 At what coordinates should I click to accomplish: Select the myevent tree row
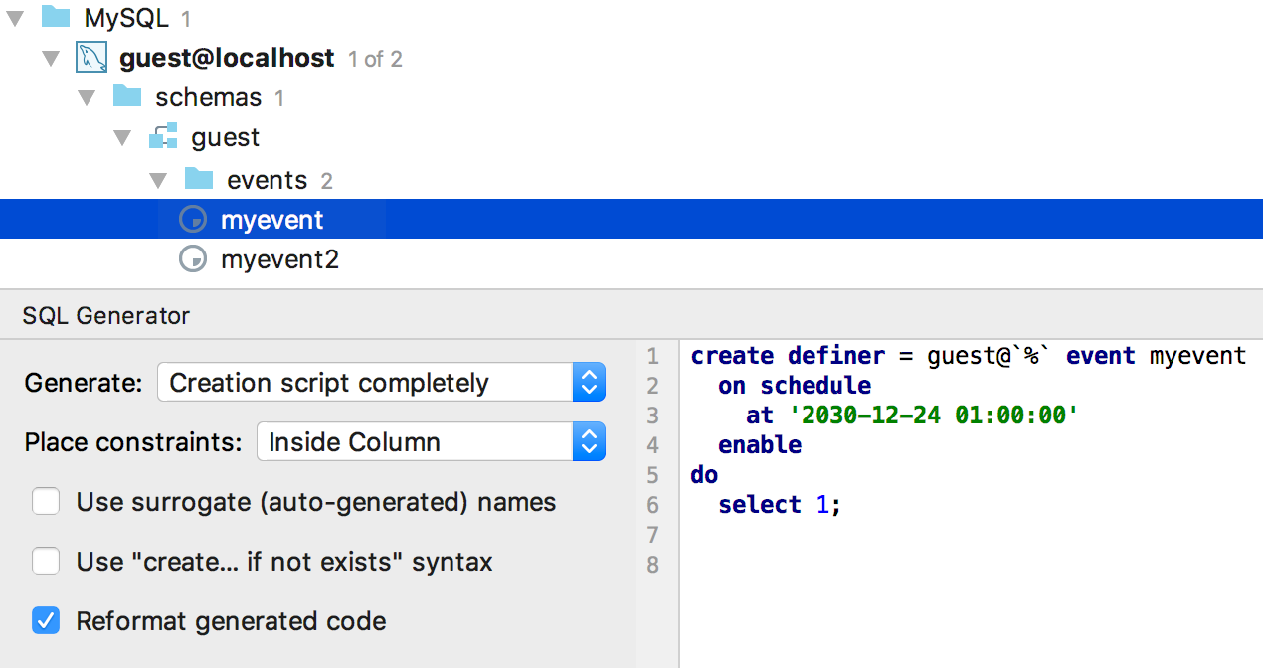[631, 219]
